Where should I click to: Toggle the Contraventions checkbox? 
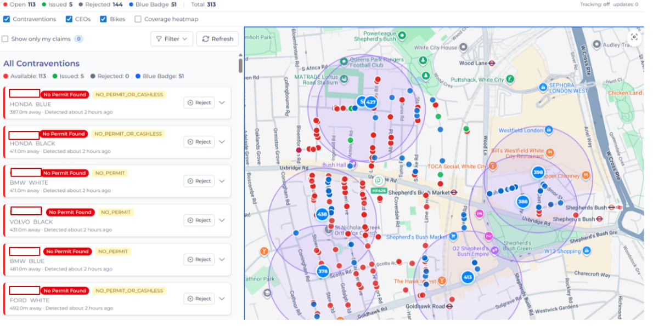(x=7, y=19)
